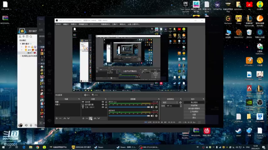
Task: Click the 停止推流 button
Action: point(194,102)
